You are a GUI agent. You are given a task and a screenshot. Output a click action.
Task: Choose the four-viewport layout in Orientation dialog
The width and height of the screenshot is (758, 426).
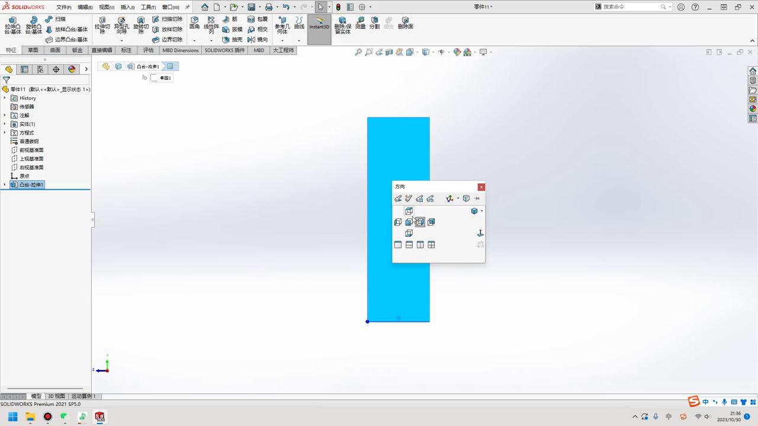click(431, 245)
